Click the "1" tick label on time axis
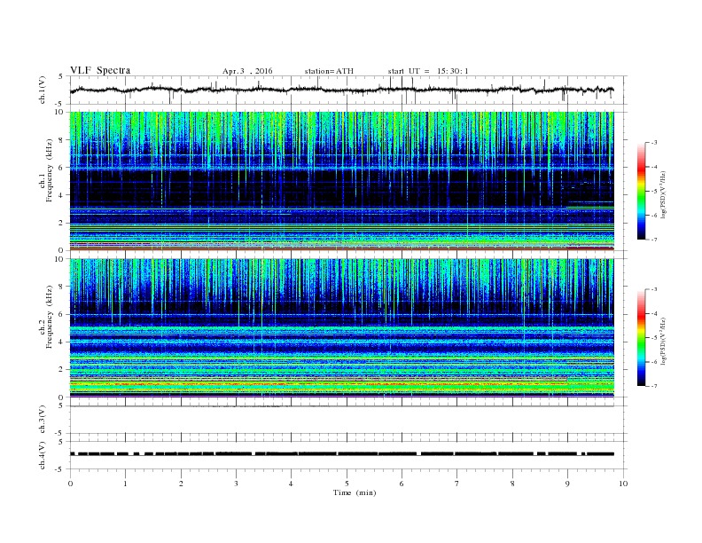 tap(126, 484)
